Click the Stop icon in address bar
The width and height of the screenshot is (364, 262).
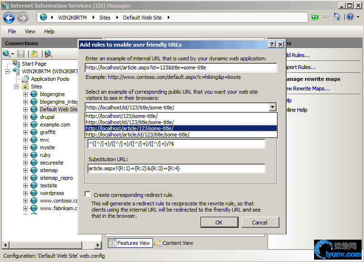pyautogui.click(x=326, y=17)
